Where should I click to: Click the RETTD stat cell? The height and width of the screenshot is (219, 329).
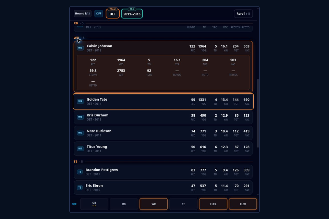click(x=93, y=83)
